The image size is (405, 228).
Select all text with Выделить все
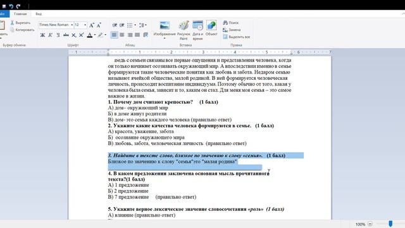coord(236,37)
